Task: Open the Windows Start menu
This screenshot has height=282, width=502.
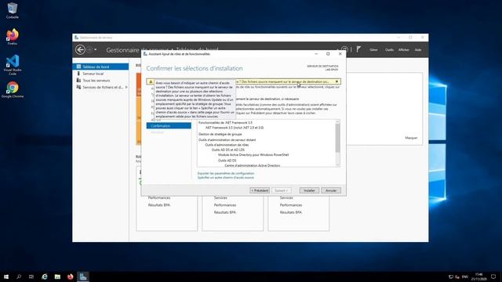Action: [x=6, y=277]
